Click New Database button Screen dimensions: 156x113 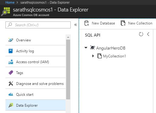[x=100, y=23]
